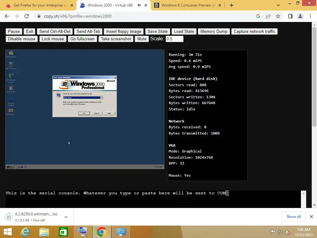Click Take screenshot button
317x238 pixels.
(x=116, y=39)
